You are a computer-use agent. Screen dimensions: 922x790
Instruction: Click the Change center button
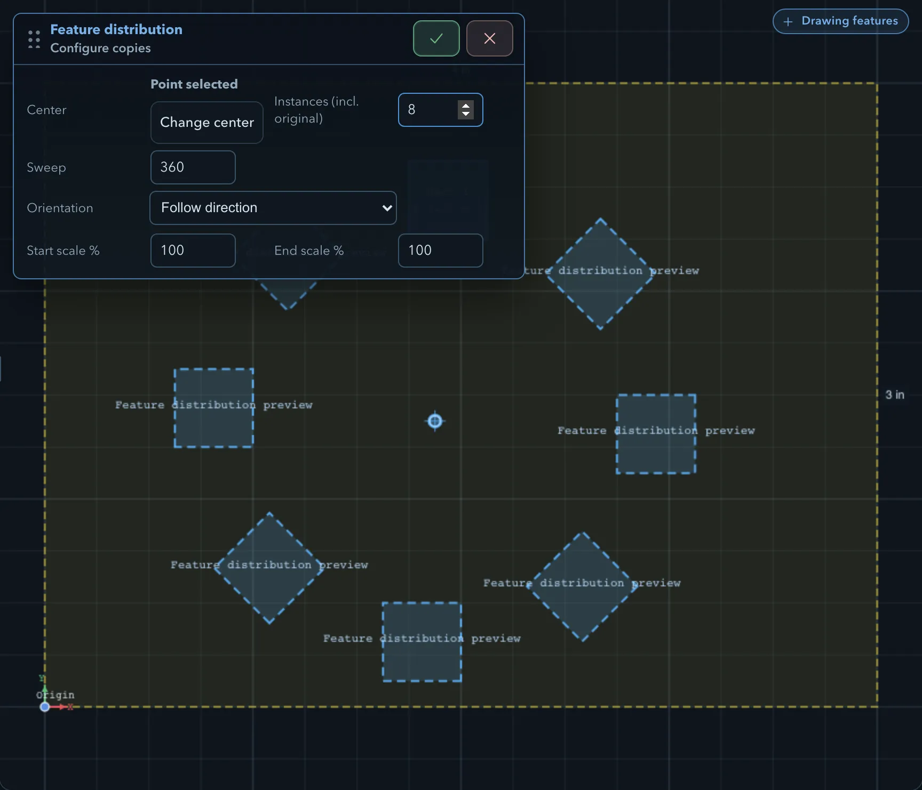click(207, 123)
